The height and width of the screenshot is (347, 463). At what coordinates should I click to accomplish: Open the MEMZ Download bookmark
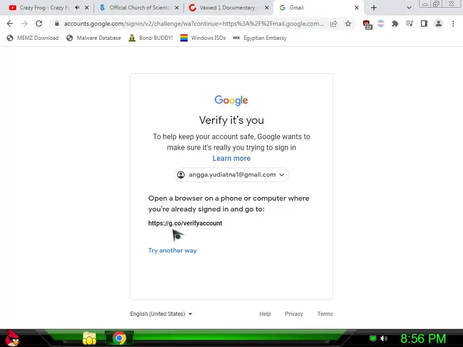(x=33, y=38)
